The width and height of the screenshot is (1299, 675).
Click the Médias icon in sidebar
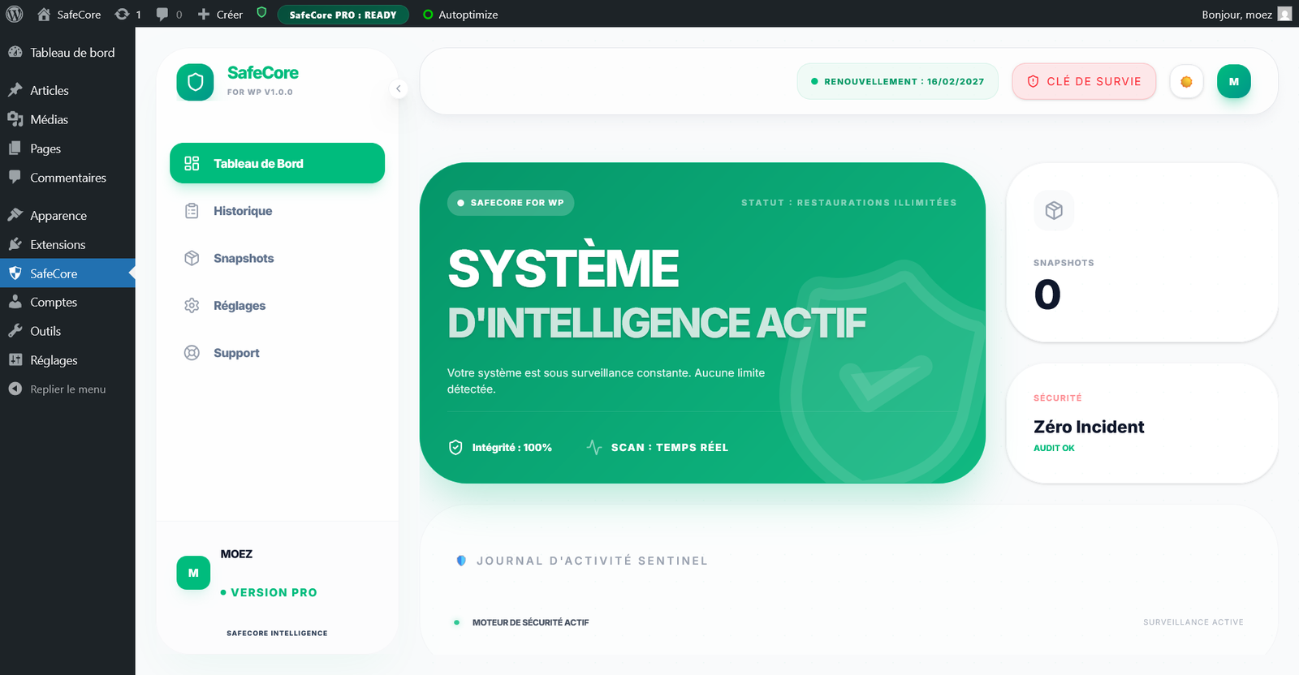click(15, 119)
